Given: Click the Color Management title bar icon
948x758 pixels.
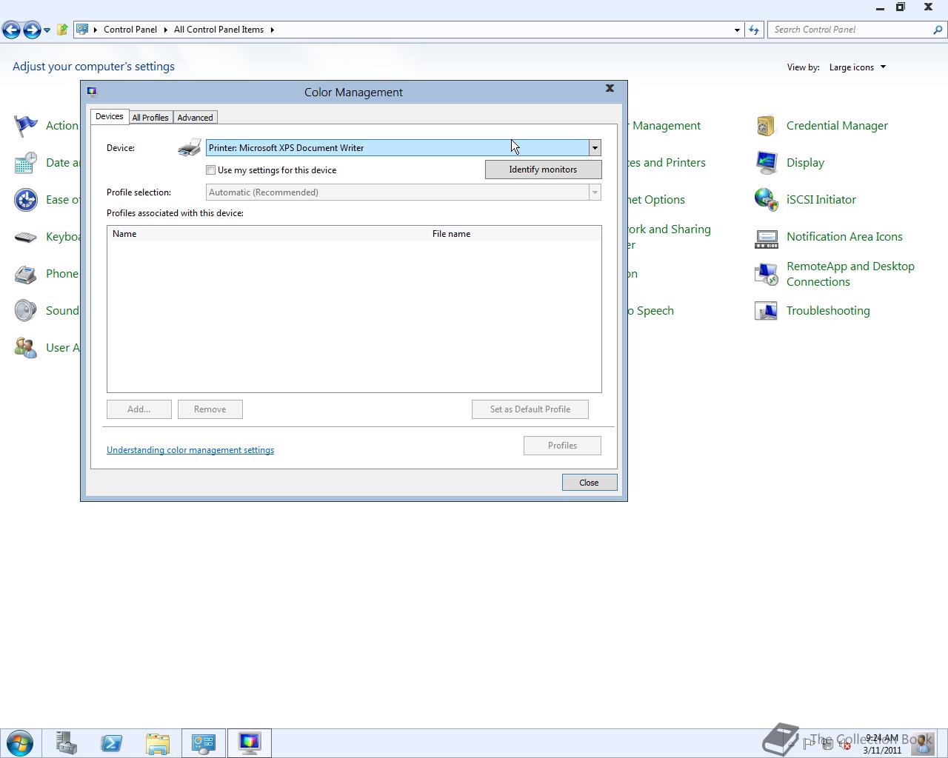Looking at the screenshot, I should (x=92, y=92).
